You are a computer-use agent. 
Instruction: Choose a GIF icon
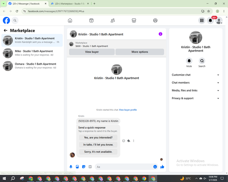pyautogui.click(x=90, y=167)
